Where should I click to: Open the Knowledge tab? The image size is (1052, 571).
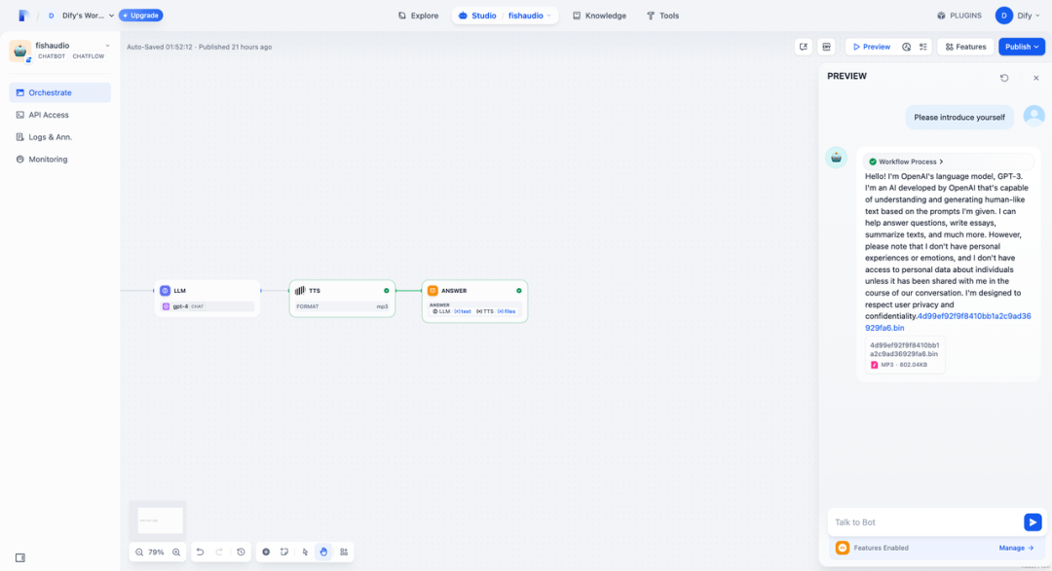599,16
